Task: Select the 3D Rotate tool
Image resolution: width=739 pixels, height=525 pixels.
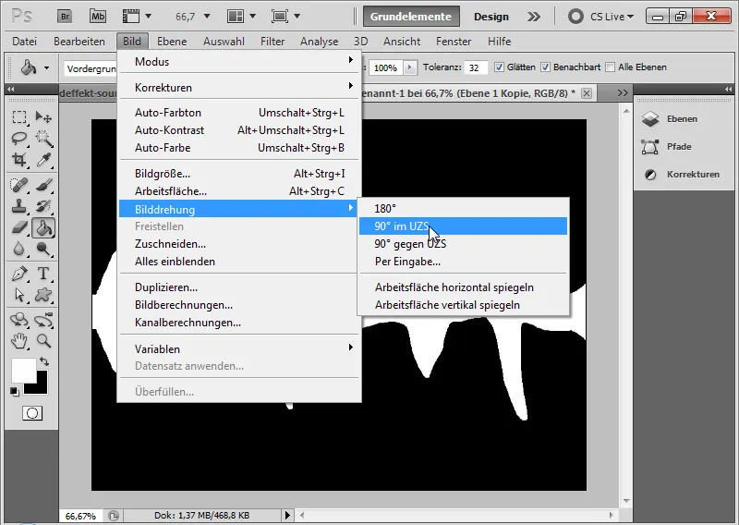Action: (19, 320)
